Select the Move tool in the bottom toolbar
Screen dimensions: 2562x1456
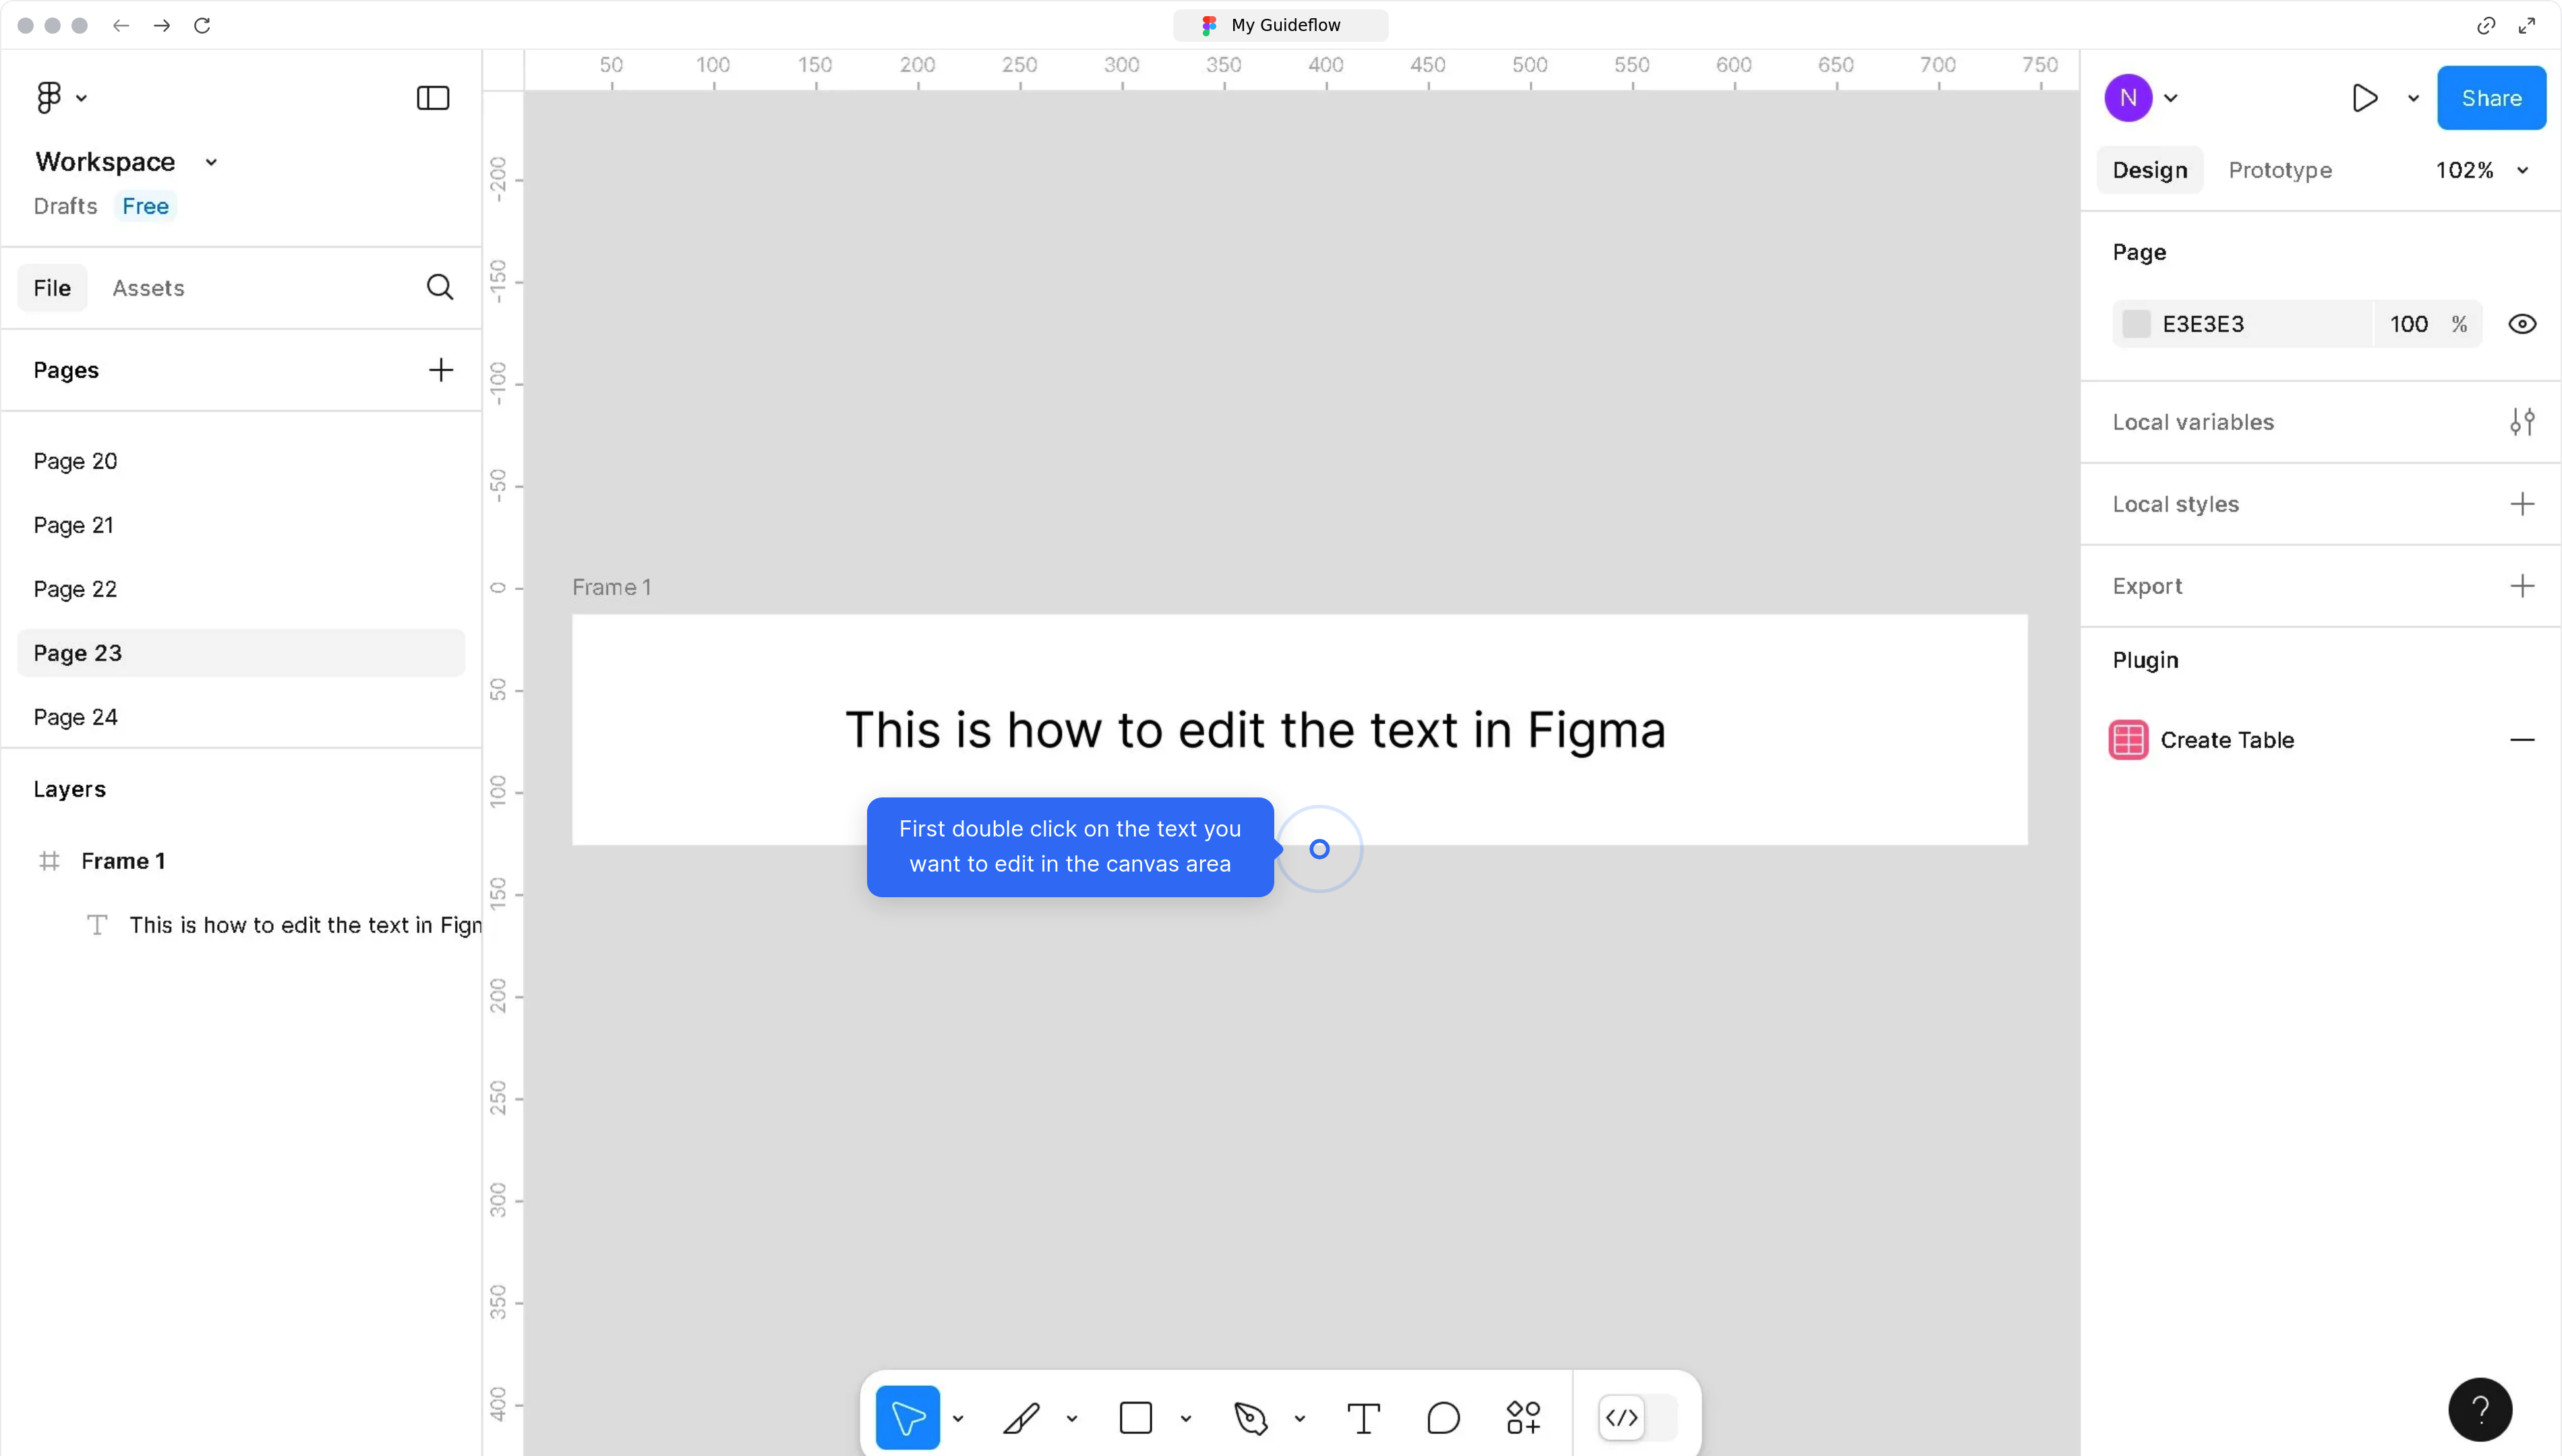(908, 1416)
